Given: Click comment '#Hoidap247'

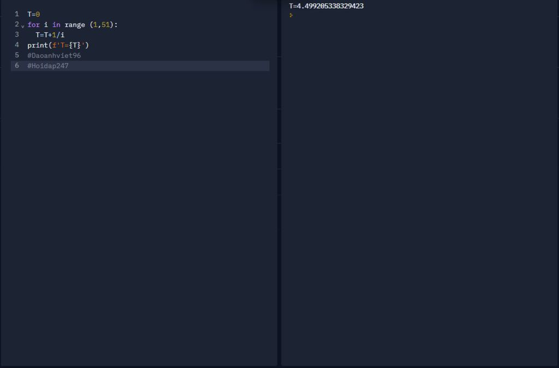Looking at the screenshot, I should coord(48,66).
